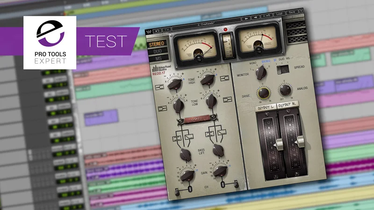Select DUO processing mode
This screenshot has height=210, width=374.
(x=158, y=51)
